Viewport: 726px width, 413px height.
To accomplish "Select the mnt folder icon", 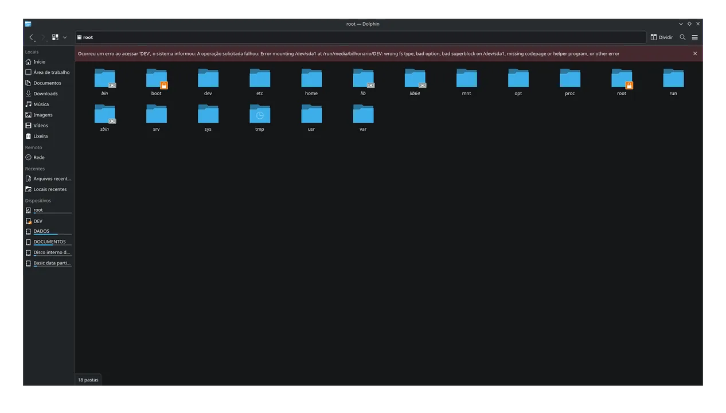I will pyautogui.click(x=467, y=79).
